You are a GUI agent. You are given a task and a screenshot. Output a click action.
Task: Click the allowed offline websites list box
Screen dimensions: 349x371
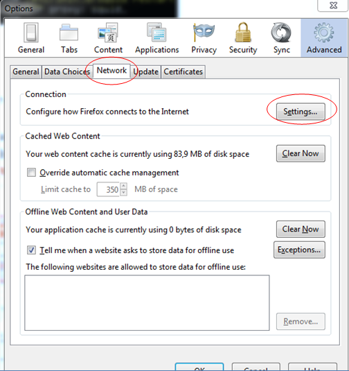[147, 302]
